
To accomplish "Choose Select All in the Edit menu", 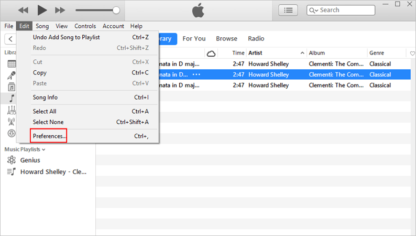I will tap(88, 111).
